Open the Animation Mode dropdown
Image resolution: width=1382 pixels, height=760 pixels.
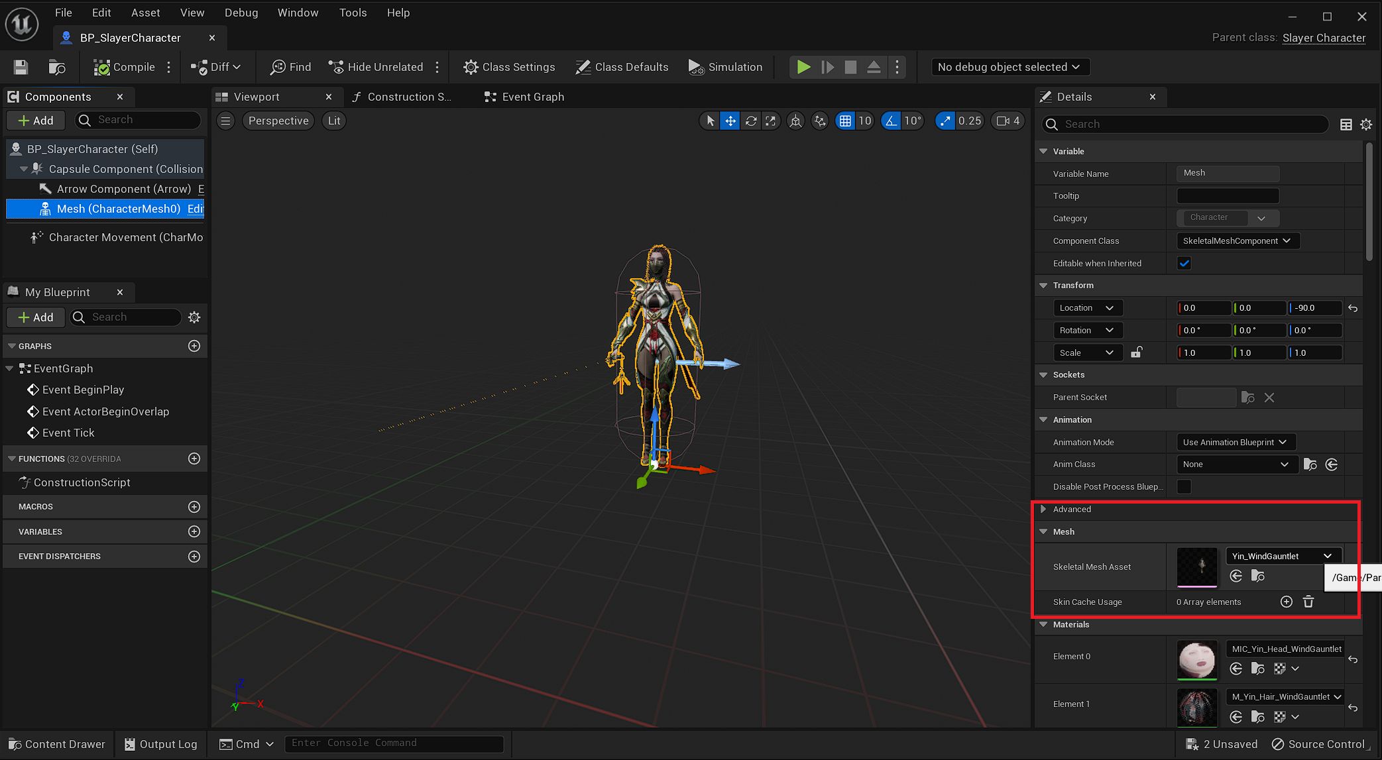[x=1236, y=442]
